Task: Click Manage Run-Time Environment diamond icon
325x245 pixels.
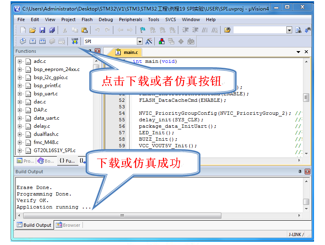Action: [x=181, y=41]
